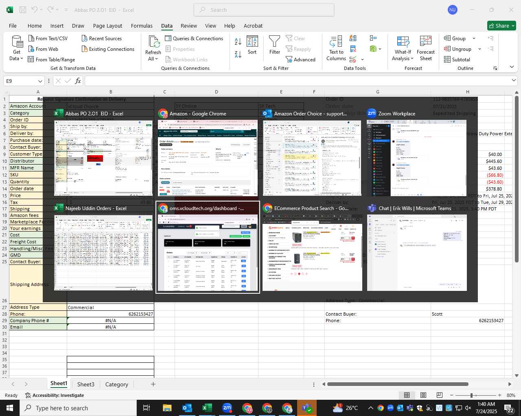Viewport: 521px width, 416px height.
Task: Open the Category worksheet tab
Action: coord(116,384)
